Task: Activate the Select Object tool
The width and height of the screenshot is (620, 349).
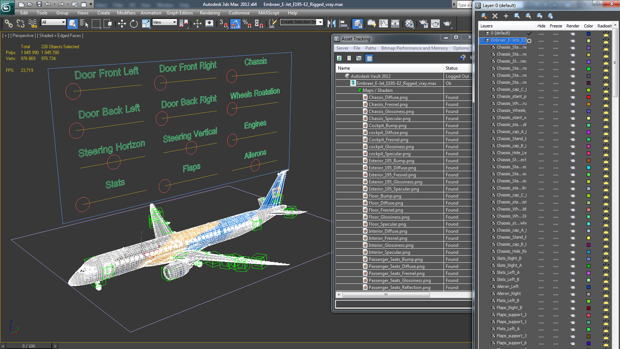Action: click(72, 24)
